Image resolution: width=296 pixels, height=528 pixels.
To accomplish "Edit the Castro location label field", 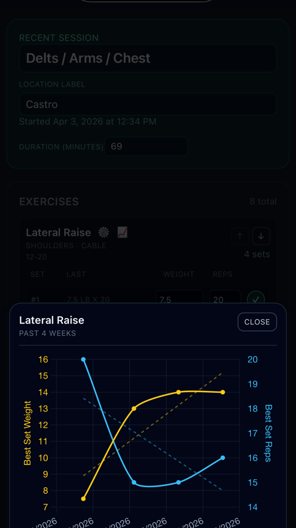I will tap(148, 104).
